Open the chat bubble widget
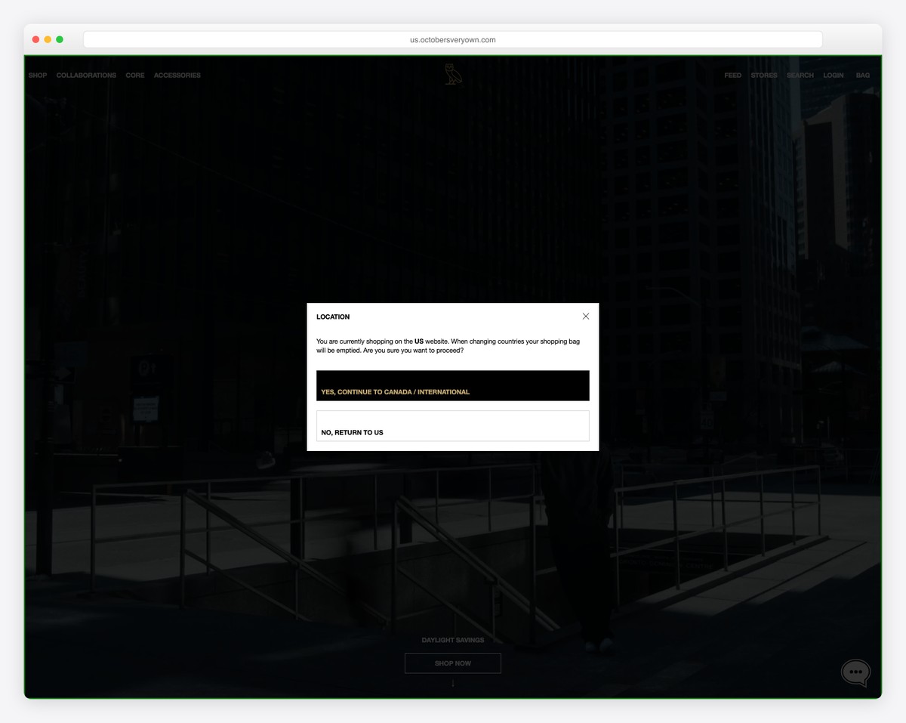 tap(855, 672)
